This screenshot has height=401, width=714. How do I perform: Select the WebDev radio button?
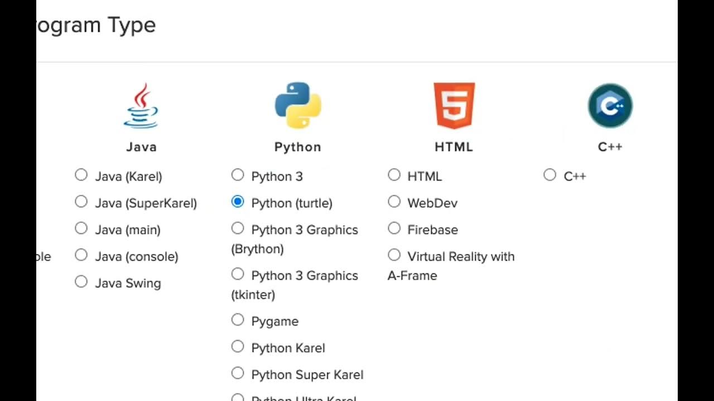tap(394, 202)
